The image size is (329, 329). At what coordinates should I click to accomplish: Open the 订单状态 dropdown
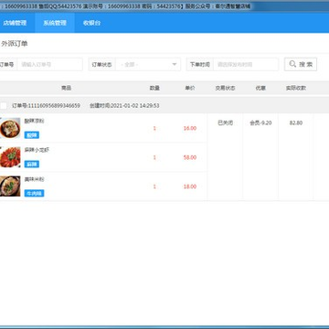tap(148, 65)
